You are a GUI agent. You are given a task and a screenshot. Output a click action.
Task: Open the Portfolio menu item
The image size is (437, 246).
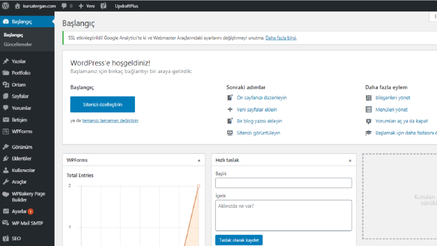click(x=21, y=73)
